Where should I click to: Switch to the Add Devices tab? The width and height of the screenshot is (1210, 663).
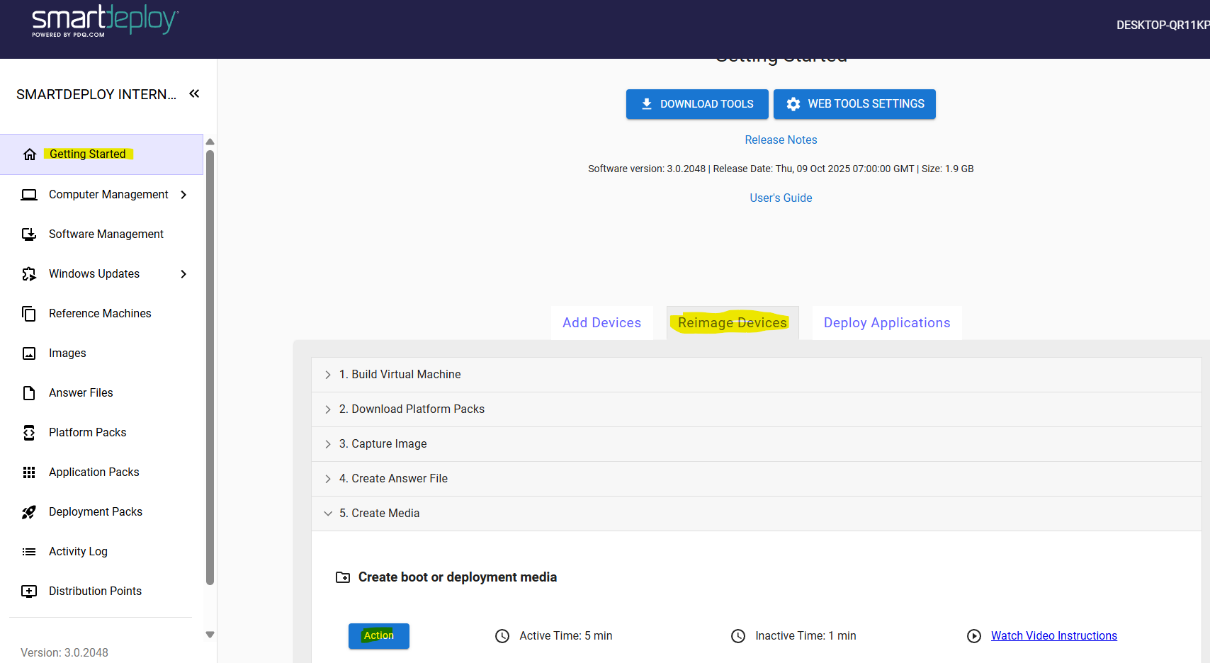pos(601,323)
